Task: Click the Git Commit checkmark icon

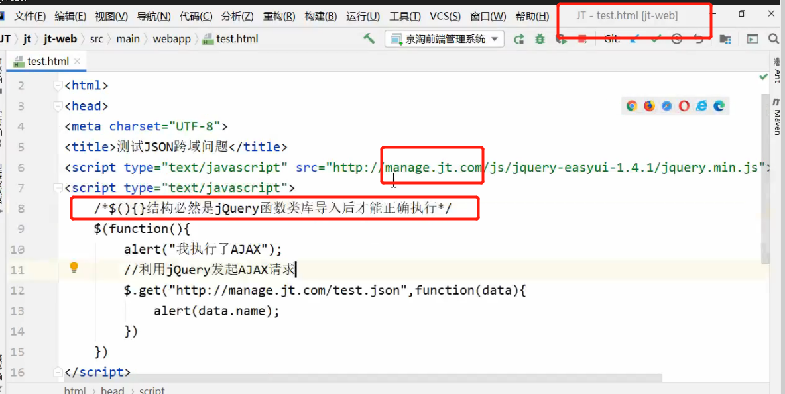Action: pyautogui.click(x=655, y=39)
